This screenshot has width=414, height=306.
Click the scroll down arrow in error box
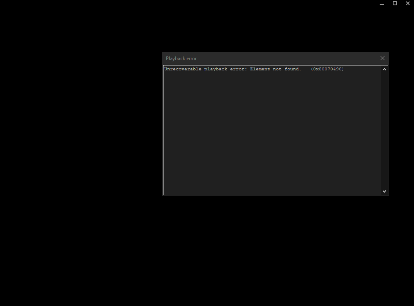click(x=384, y=191)
